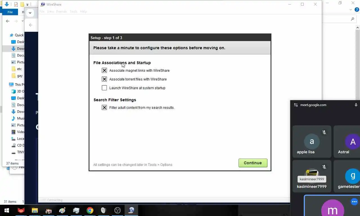Open the Help menu in WireShare
The image size is (360, 216).
[x=83, y=12]
